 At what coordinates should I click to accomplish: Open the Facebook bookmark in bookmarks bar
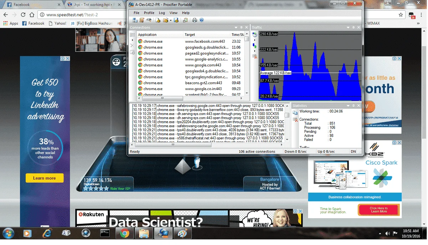tap(34, 24)
